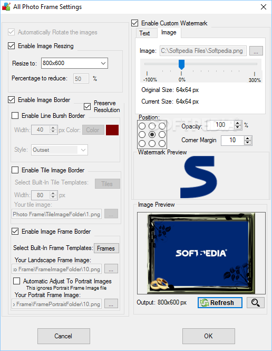272x351 pixels.
Task: Browse for landscape frame image
Action: coord(111,269)
